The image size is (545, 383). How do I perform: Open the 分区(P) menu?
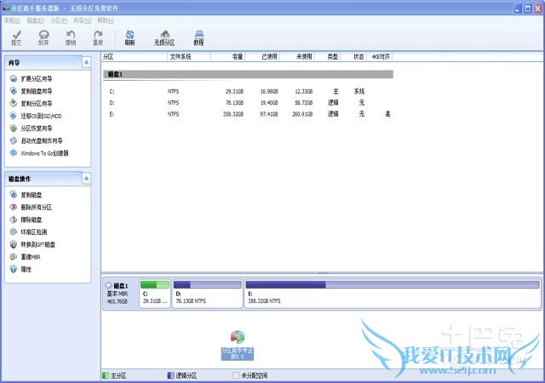tap(59, 20)
